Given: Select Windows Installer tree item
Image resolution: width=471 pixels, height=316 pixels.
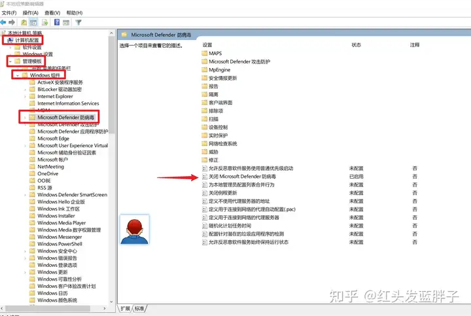Looking at the screenshot, I should tap(56, 216).
